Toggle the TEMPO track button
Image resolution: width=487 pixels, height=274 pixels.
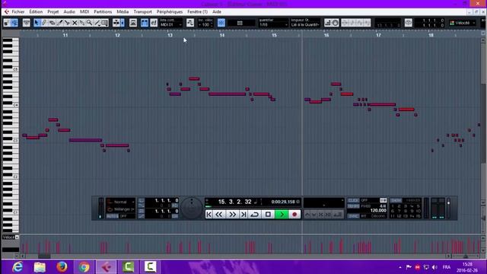[x=353, y=206]
